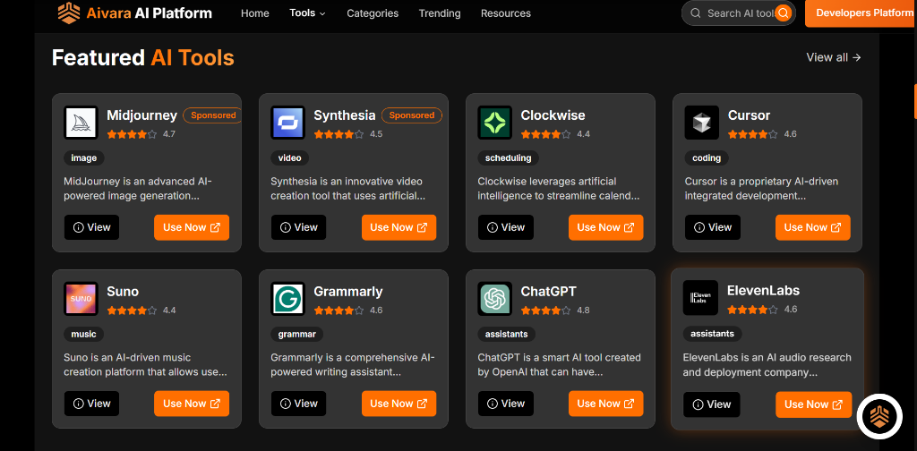Expand the Tools dropdown menu
The image size is (917, 451).
coord(308,13)
